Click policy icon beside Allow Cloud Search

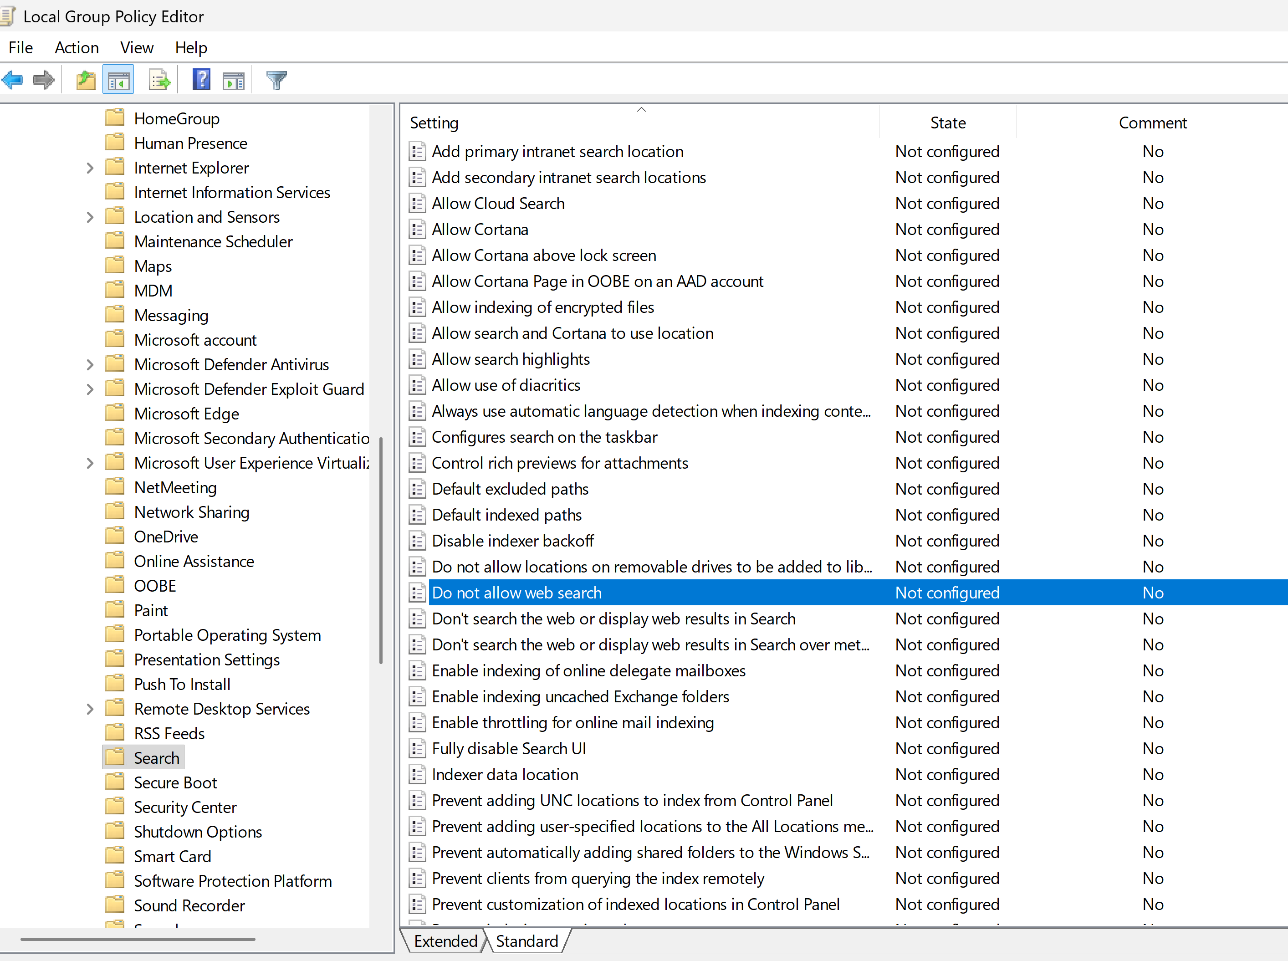pyautogui.click(x=417, y=204)
